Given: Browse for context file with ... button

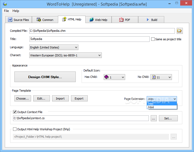Looking at the screenshot, I should [x=154, y=118].
